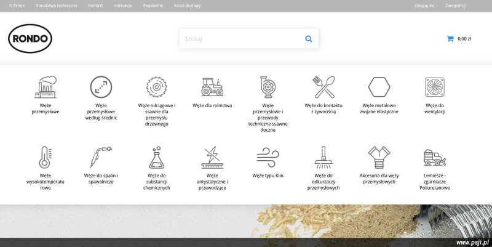Click the Zarejestruj link
Screen dimensions: 492x247
pos(455,6)
